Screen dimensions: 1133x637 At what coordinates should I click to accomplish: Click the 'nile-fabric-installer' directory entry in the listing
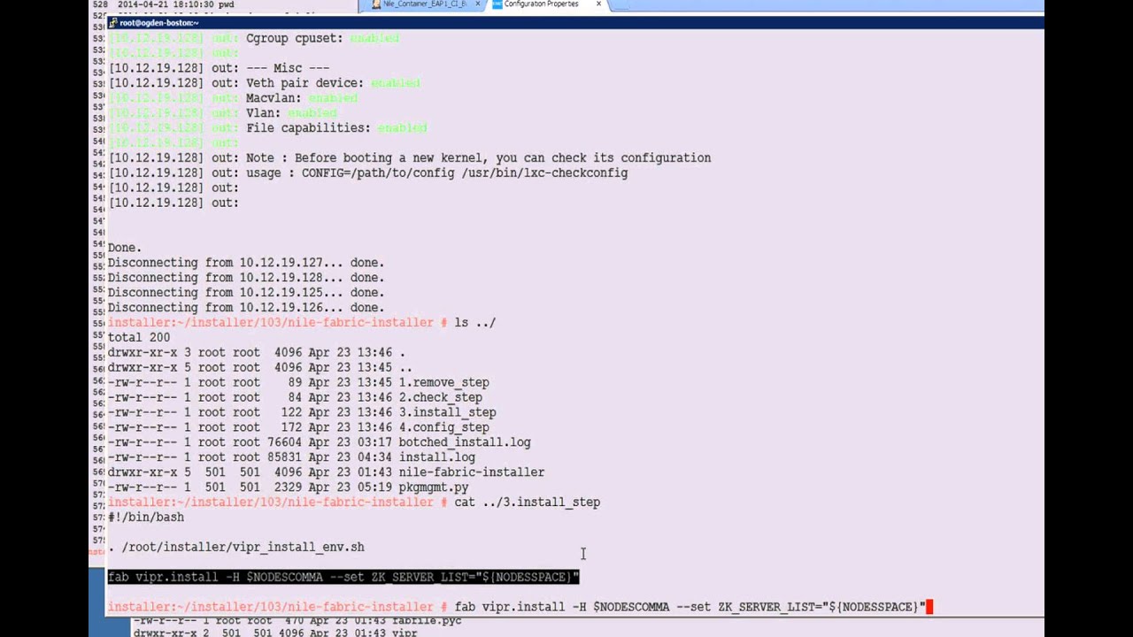click(x=471, y=472)
